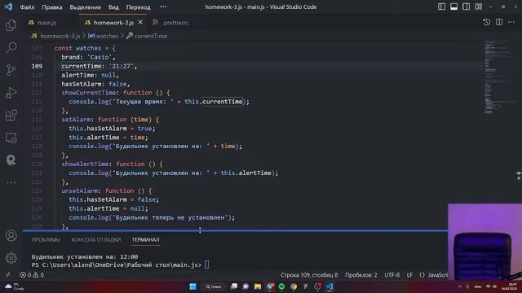Toggle the primary side bar

click(441, 7)
